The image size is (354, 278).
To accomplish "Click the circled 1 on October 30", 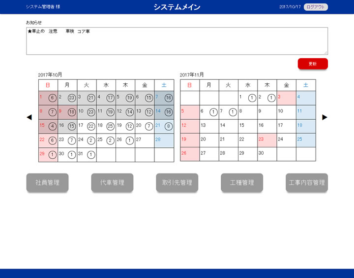I will 72,155.
